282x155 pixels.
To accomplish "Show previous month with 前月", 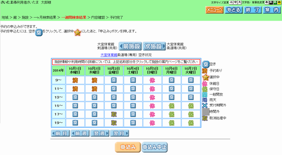I will pos(60,133).
